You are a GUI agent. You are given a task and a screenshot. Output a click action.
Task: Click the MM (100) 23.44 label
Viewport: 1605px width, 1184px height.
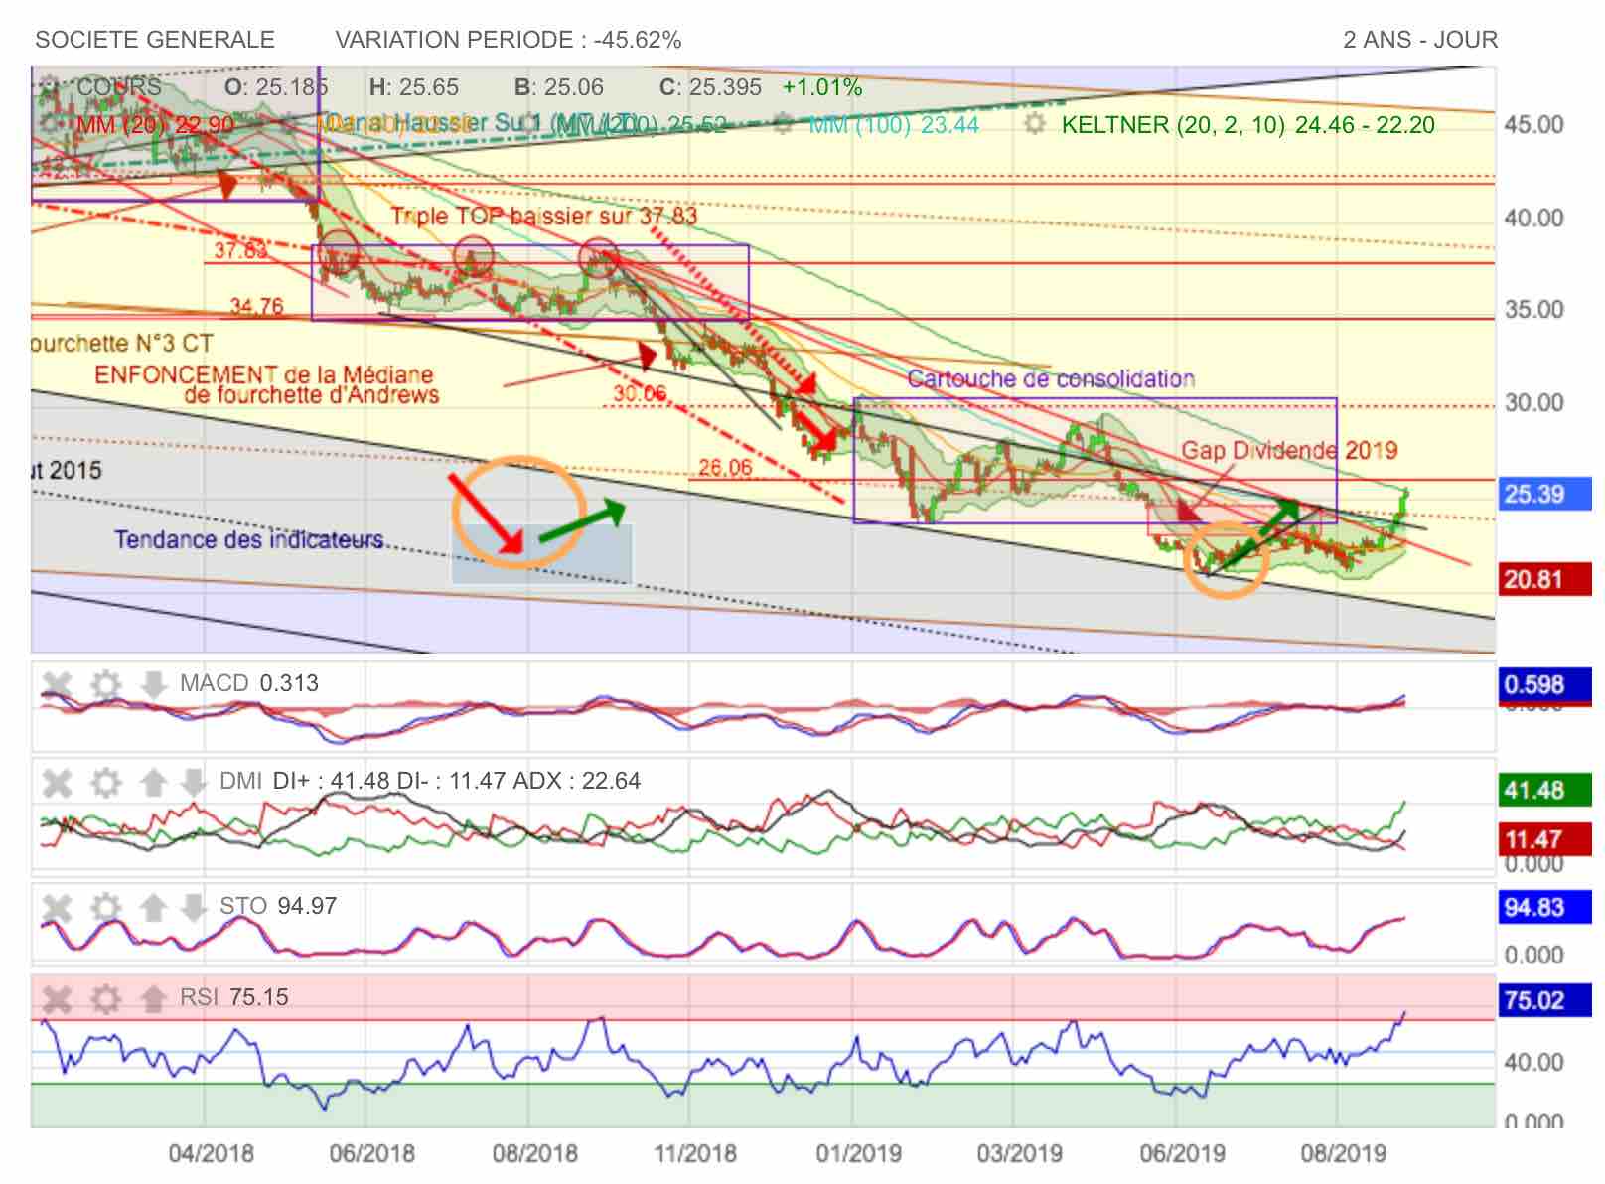point(894,125)
